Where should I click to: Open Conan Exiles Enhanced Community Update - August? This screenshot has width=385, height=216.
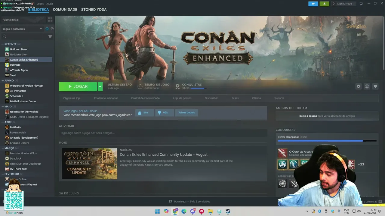pos(164,154)
